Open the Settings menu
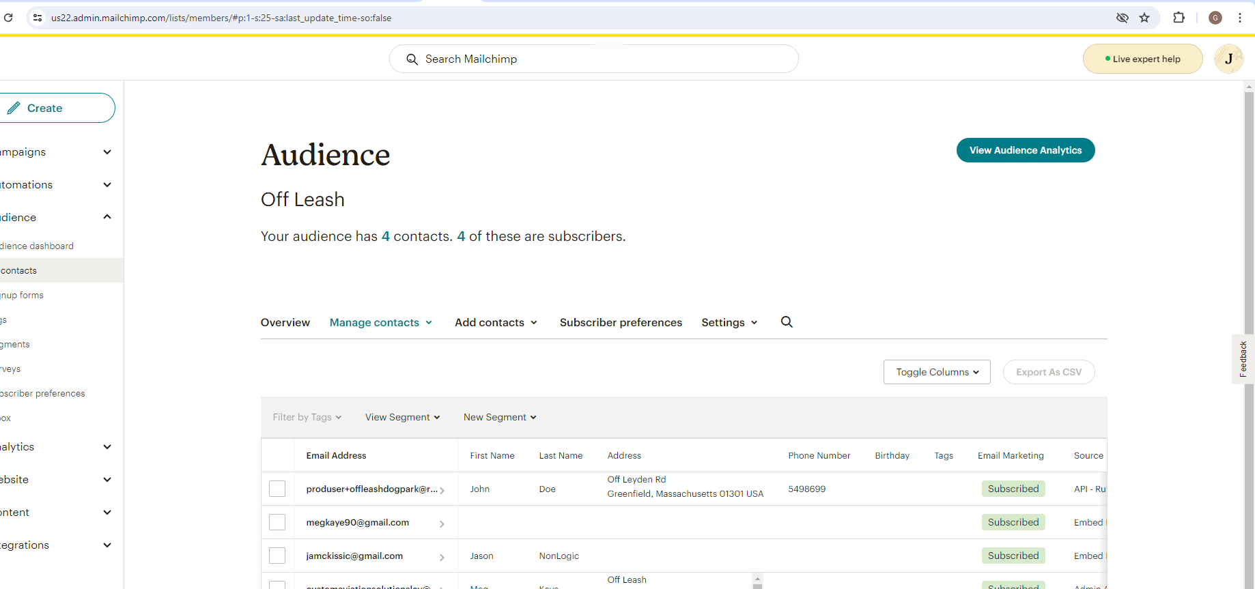This screenshot has width=1255, height=589. (729, 322)
